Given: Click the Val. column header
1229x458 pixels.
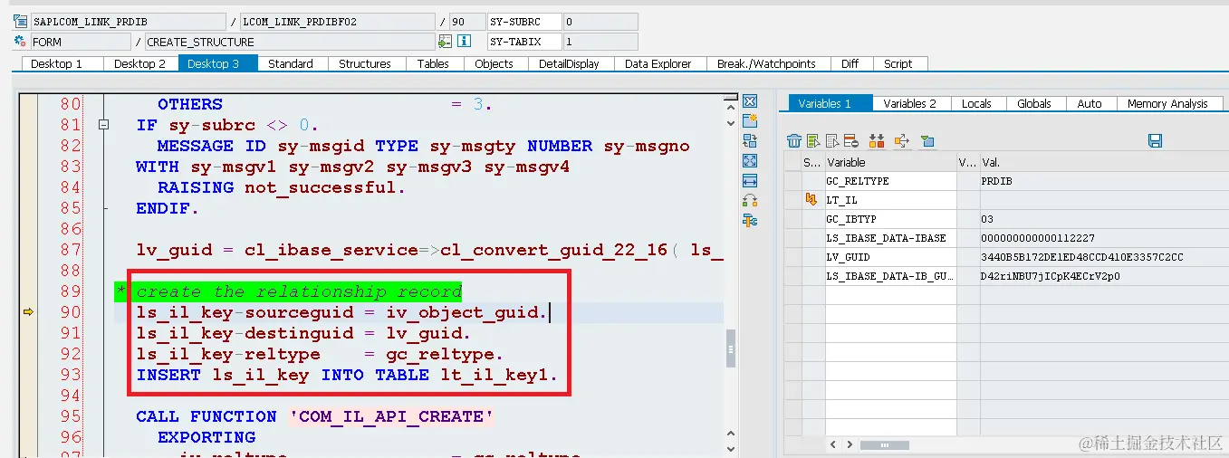Looking at the screenshot, I should coord(1103,162).
